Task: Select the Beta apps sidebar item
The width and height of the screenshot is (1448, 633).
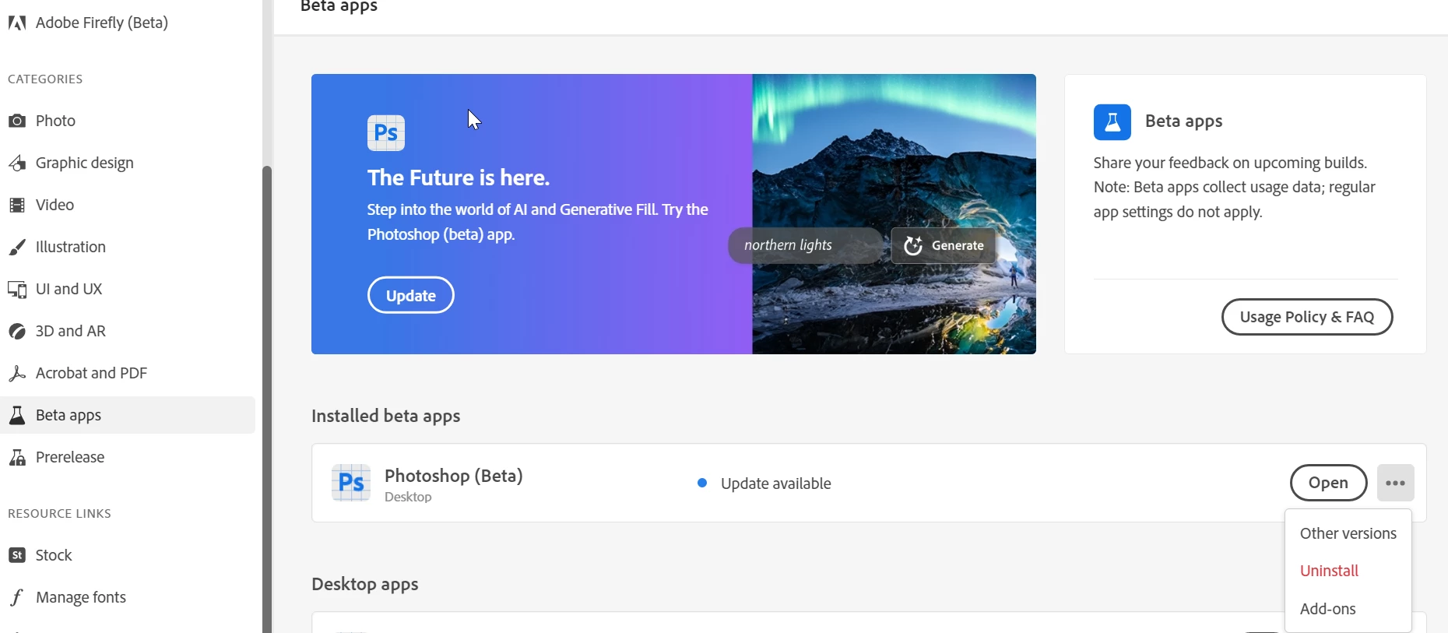Action: 128,415
